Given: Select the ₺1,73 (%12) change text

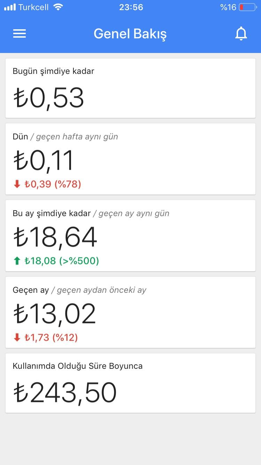Looking at the screenshot, I should click(51, 337).
